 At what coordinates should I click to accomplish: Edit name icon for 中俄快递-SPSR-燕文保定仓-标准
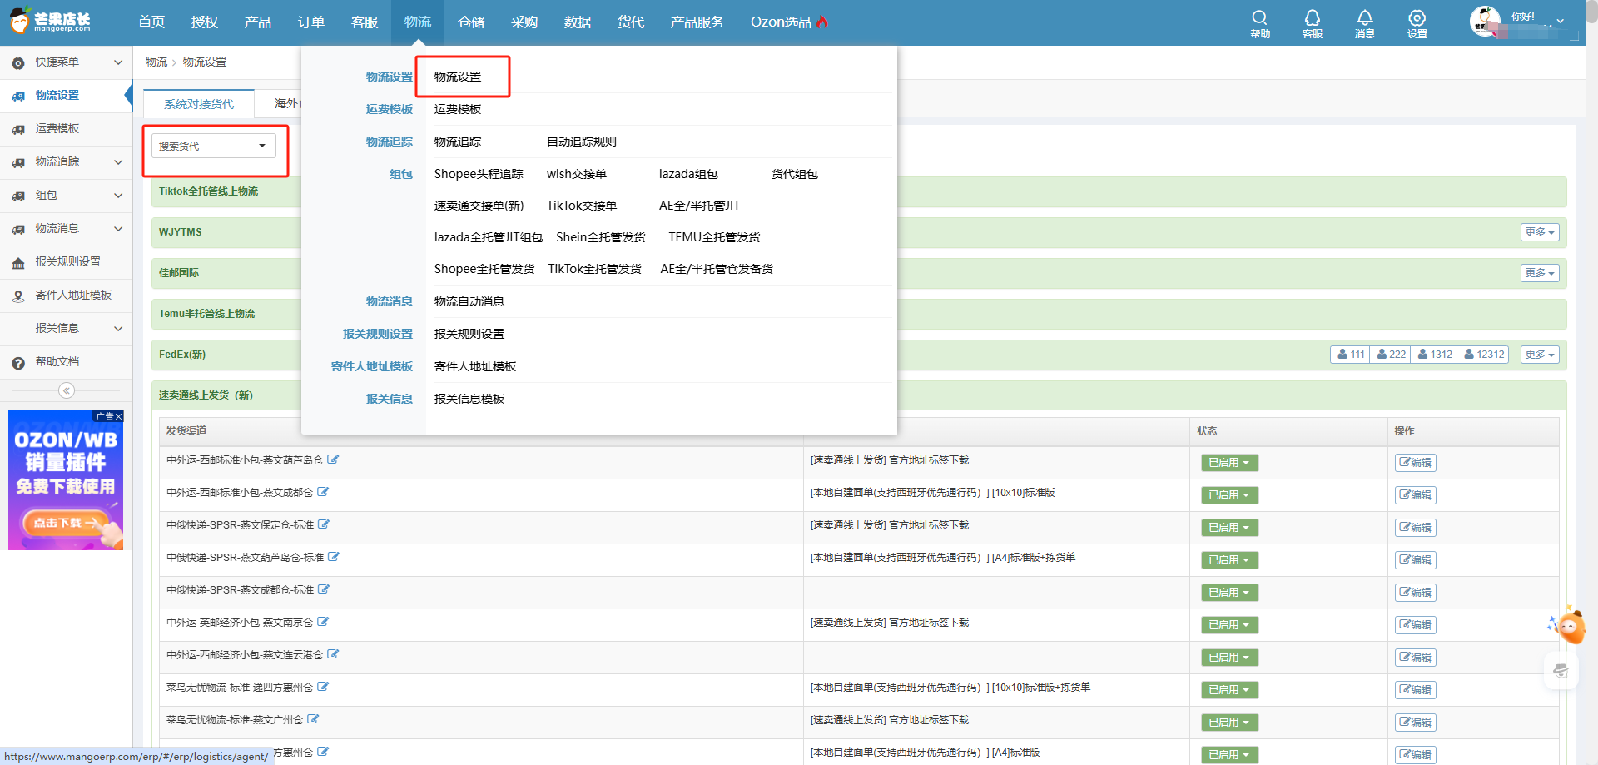324,524
